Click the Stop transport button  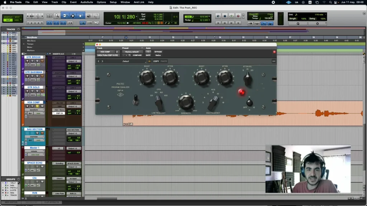coord(225,16)
